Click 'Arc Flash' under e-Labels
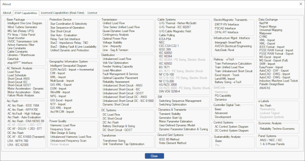This screenshot has width=305, height=161. pyautogui.click(x=265, y=106)
